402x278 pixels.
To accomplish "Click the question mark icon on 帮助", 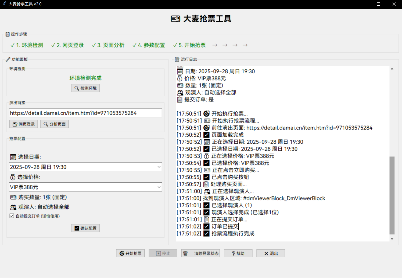I will pos(234,254).
